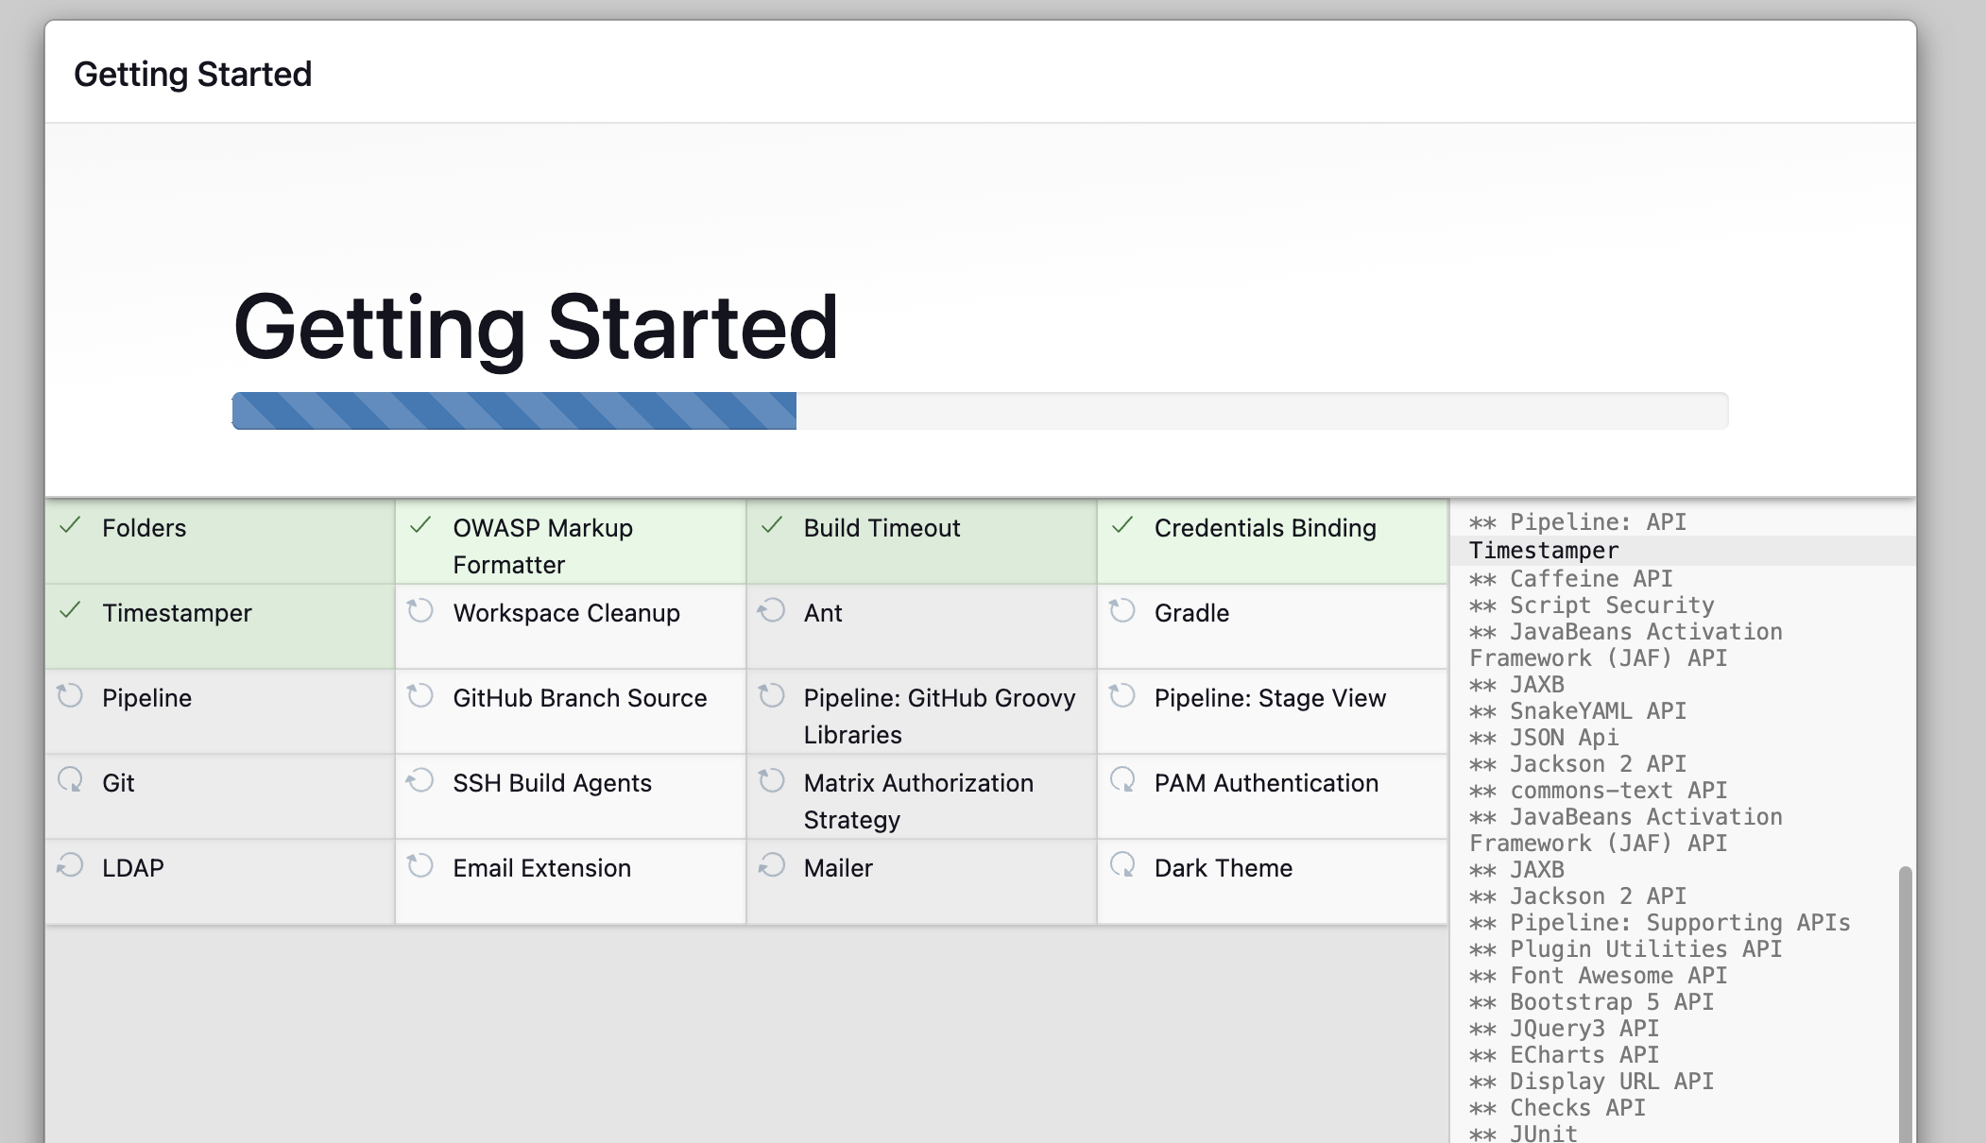The image size is (1986, 1143).
Task: Select the GitHub Branch Source plugin name
Action: 579,698
